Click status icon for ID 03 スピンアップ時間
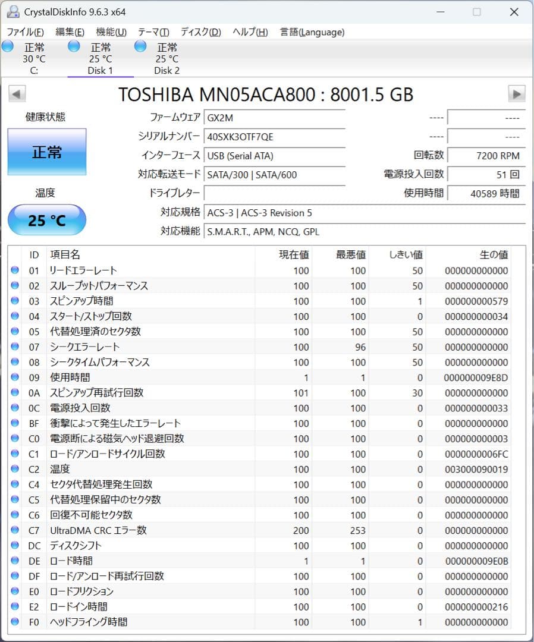 tap(15, 301)
